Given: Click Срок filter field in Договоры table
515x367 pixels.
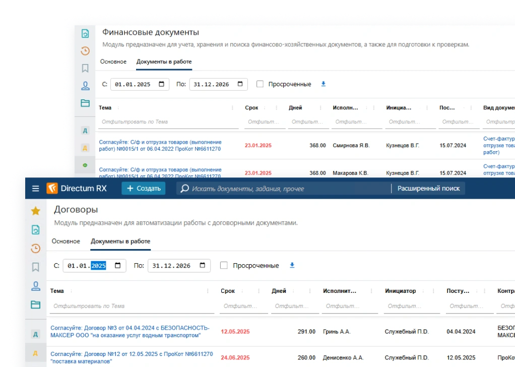Looking at the screenshot, I should tap(244, 306).
